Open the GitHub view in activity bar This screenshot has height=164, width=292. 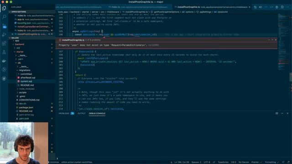[4, 78]
